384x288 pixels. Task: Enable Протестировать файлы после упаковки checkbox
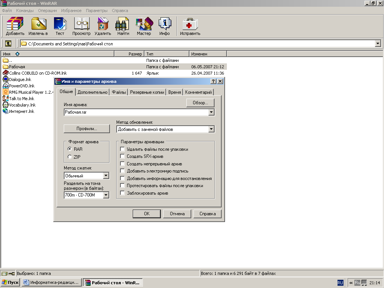pos(123,186)
